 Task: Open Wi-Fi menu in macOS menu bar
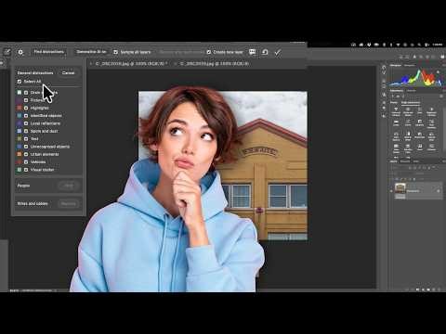[399, 45]
